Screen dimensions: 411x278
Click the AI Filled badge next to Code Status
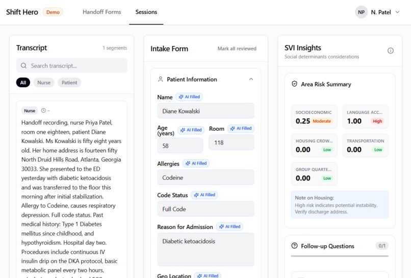pyautogui.click(x=204, y=195)
